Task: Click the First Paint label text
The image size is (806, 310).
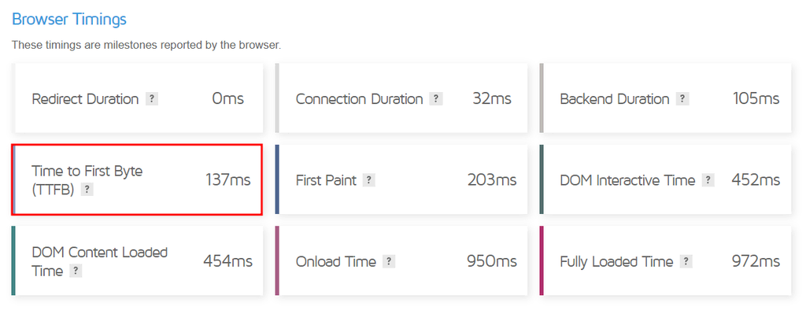Action: coord(326,180)
